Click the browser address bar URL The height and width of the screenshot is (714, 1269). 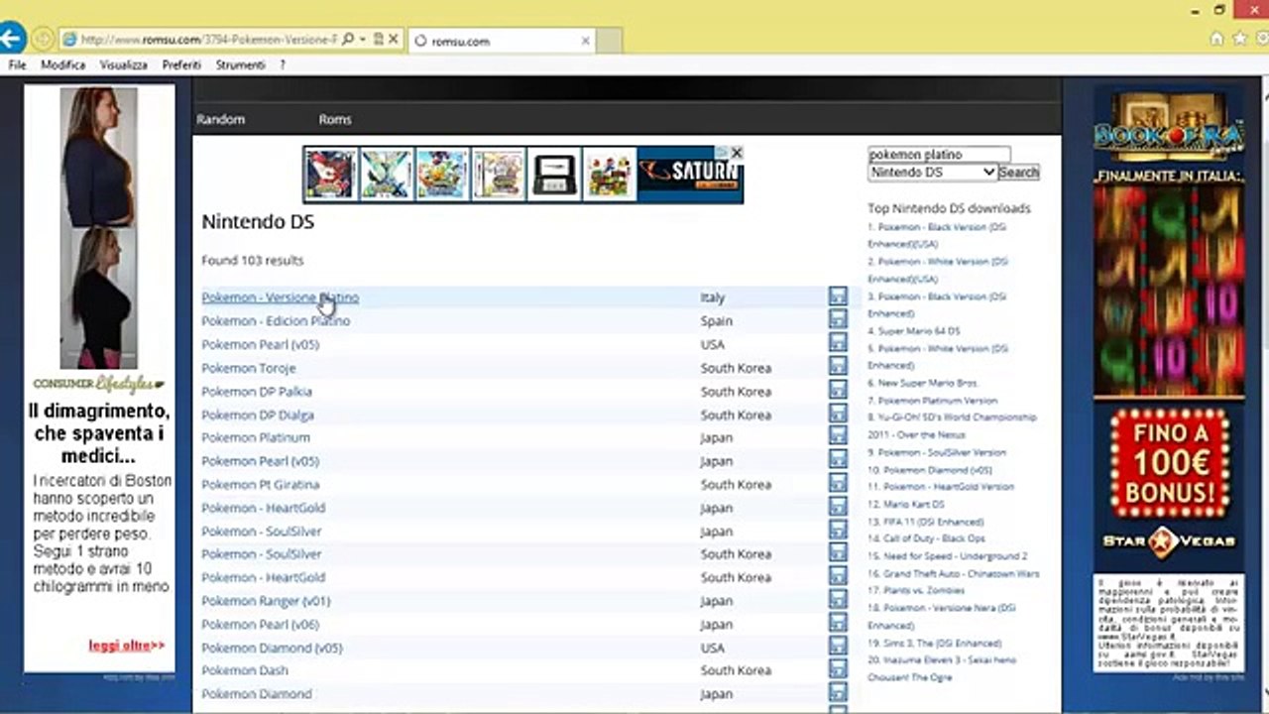tap(208, 40)
